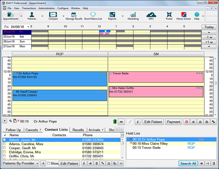Open the Transactions menu
Viewport: 219px width, 169px height.
29,8
